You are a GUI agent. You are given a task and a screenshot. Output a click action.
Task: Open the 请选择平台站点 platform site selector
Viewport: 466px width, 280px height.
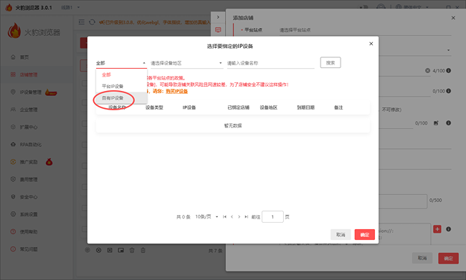(x=365, y=30)
